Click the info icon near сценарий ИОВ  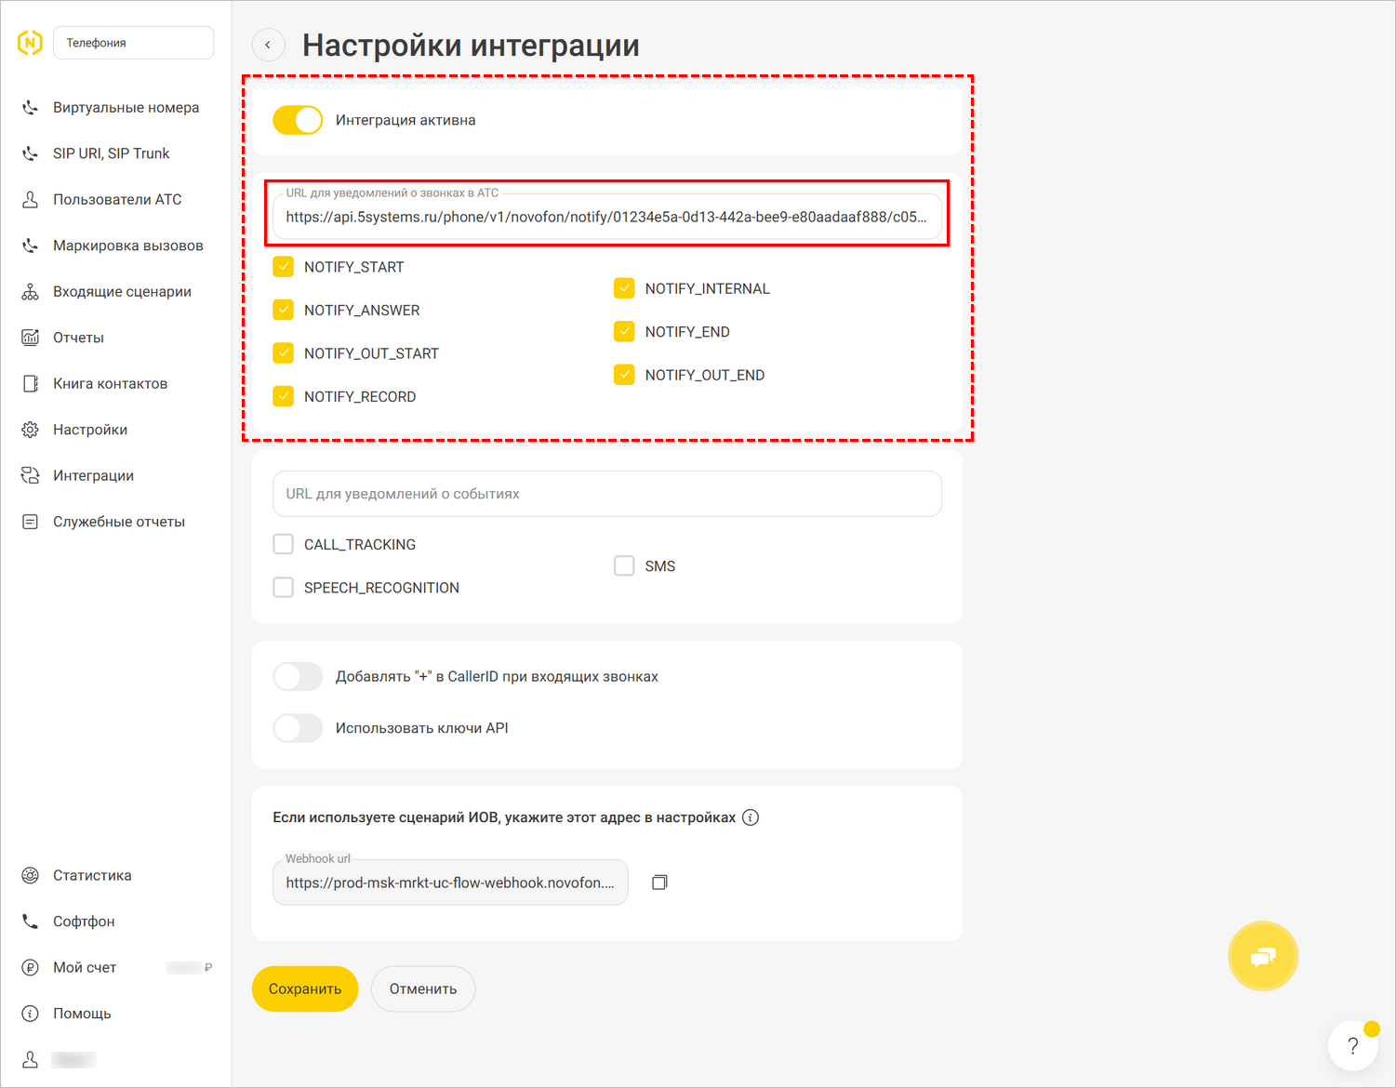point(751,816)
